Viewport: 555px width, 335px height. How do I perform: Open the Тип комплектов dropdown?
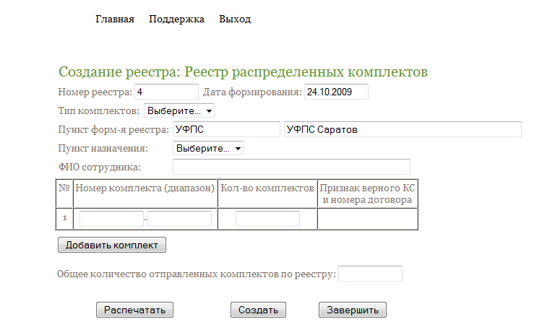click(178, 110)
